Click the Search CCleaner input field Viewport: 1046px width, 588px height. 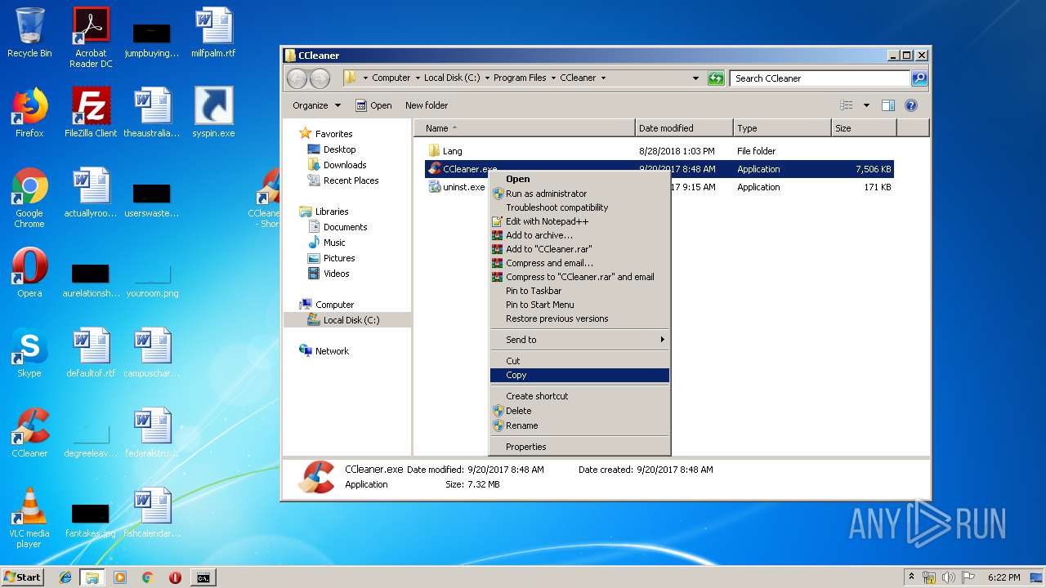tap(820, 78)
